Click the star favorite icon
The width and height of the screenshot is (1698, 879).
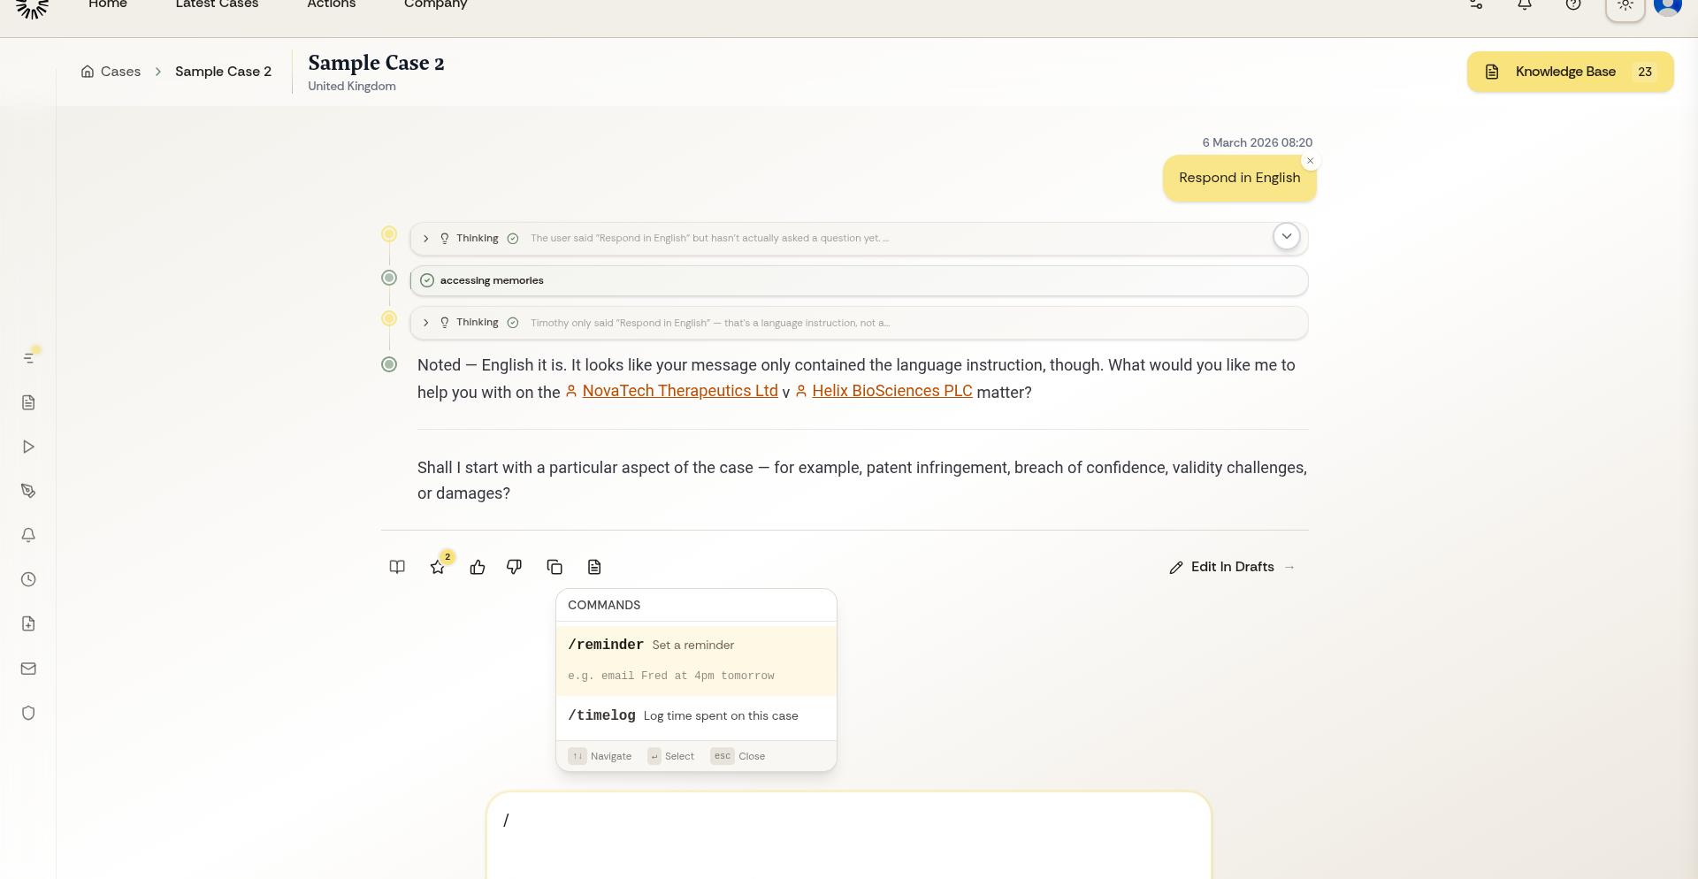coord(438,568)
